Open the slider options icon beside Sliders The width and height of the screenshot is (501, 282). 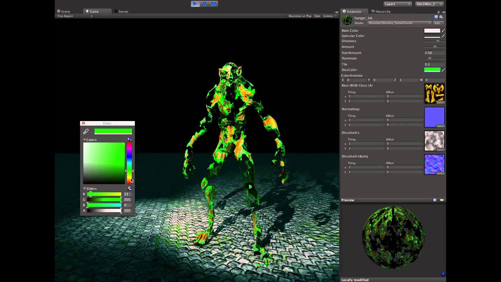click(x=130, y=188)
